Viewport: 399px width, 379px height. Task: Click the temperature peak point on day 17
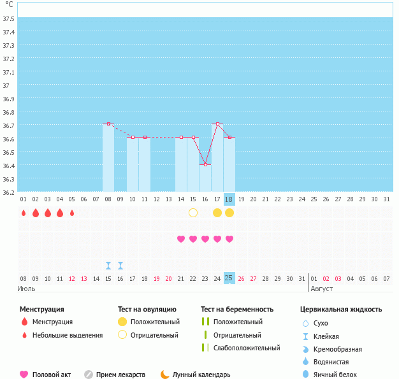point(217,124)
